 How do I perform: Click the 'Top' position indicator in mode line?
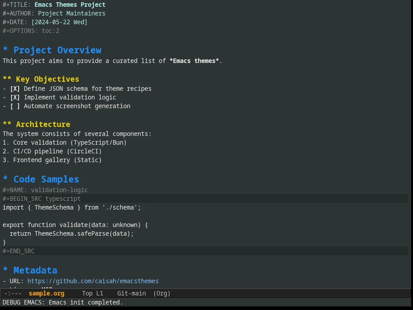point(87,294)
